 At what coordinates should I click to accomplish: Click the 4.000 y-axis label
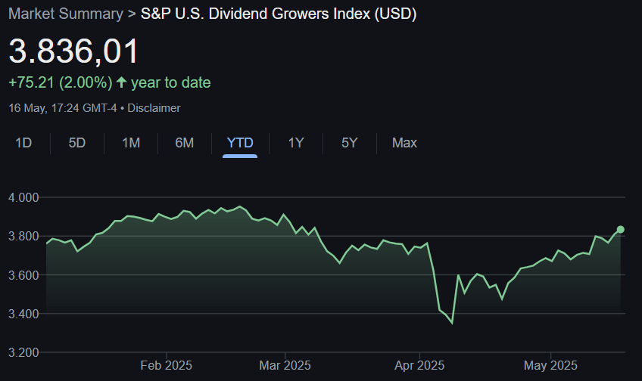23,198
